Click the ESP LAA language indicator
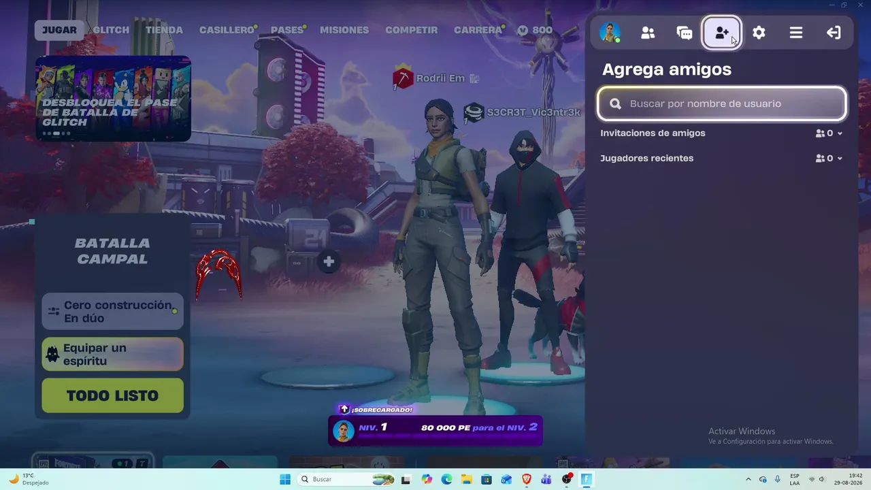The image size is (871, 490). point(795,479)
